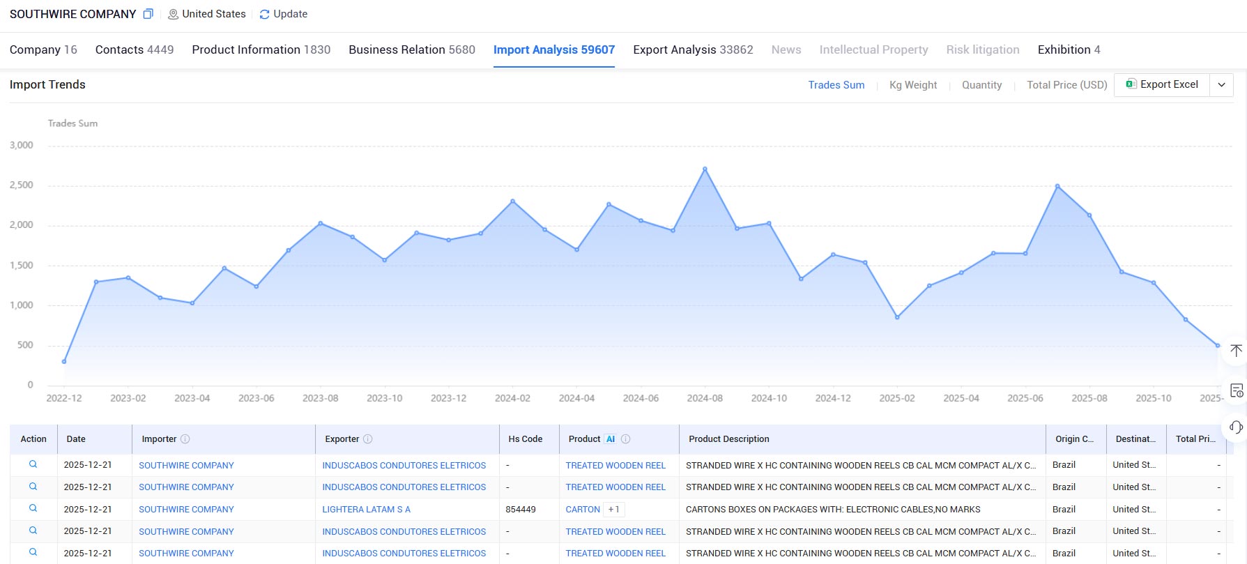1247x564 pixels.
Task: Open the Company 16 tab
Action: pyautogui.click(x=43, y=49)
